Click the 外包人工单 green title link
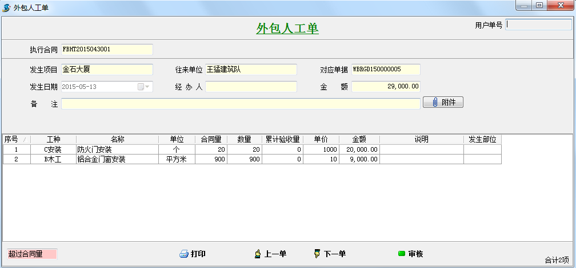 [287, 29]
